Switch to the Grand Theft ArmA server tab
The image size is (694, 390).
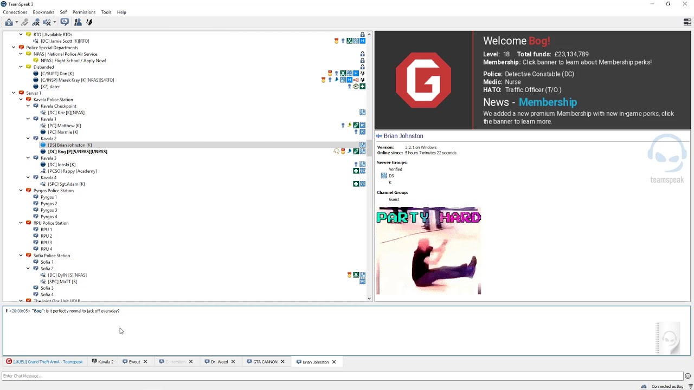[44, 362]
